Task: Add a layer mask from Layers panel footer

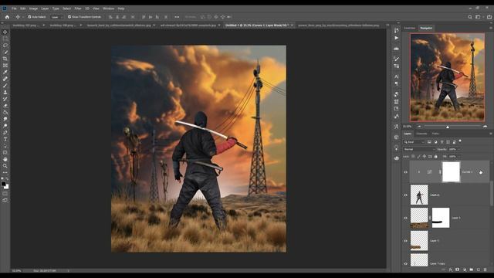Action: [458, 270]
